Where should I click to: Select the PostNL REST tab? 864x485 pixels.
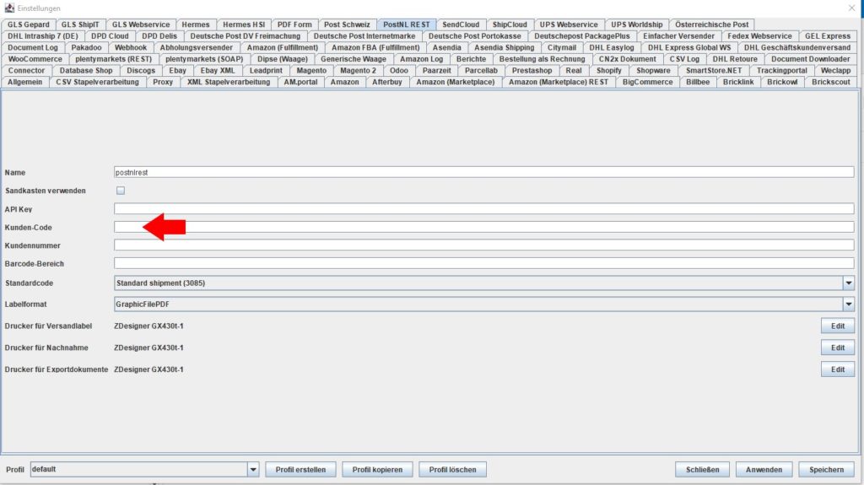[407, 24]
